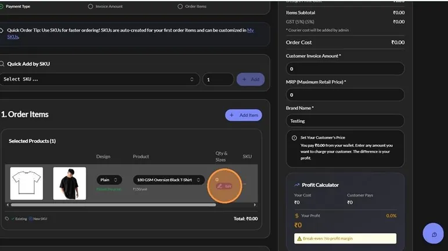
Task: Toggle the New SKU legend indicator
Action: [31, 219]
